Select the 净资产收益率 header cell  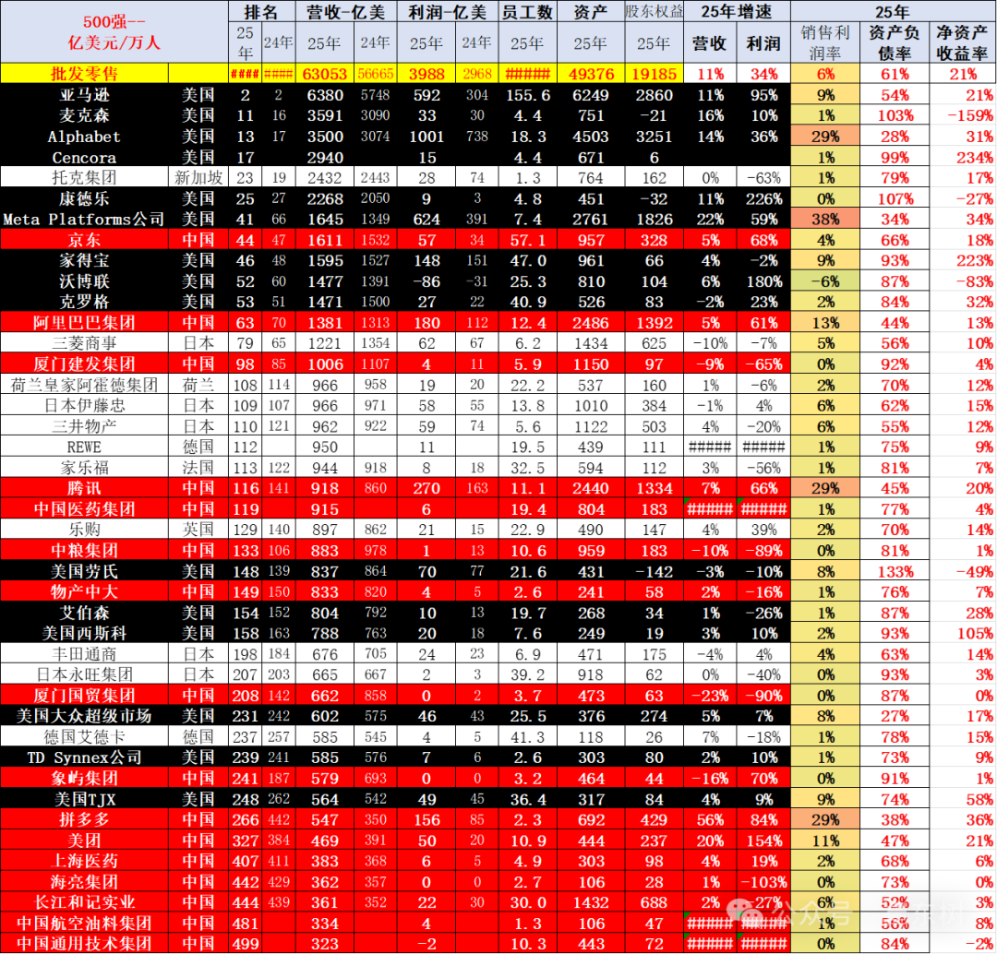point(961,42)
